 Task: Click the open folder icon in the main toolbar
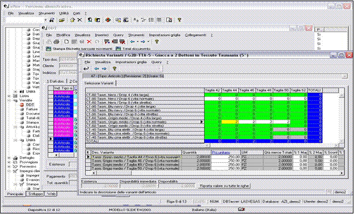pos(61,20)
